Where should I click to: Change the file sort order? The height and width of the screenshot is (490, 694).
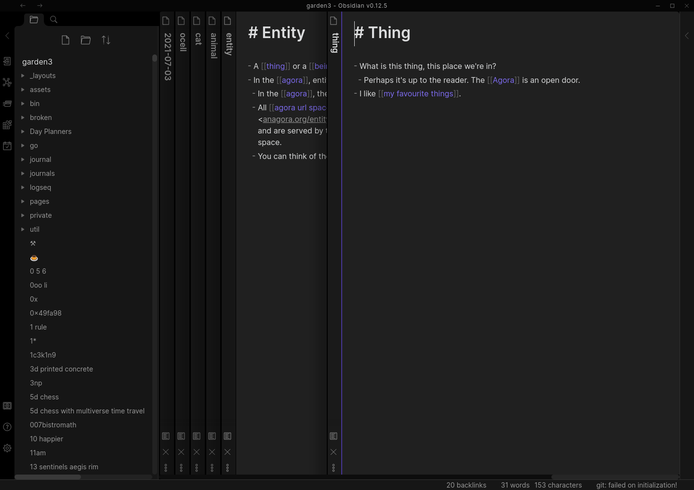click(x=106, y=40)
